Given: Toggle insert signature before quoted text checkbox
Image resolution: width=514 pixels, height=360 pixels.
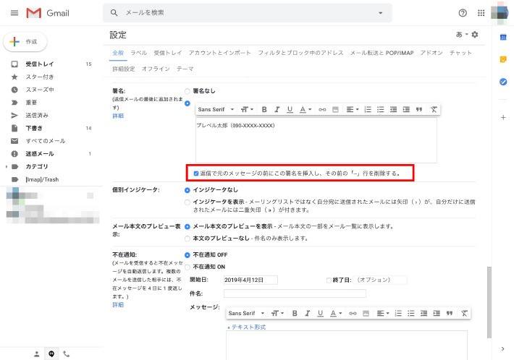Looking at the screenshot, I should click(x=196, y=173).
